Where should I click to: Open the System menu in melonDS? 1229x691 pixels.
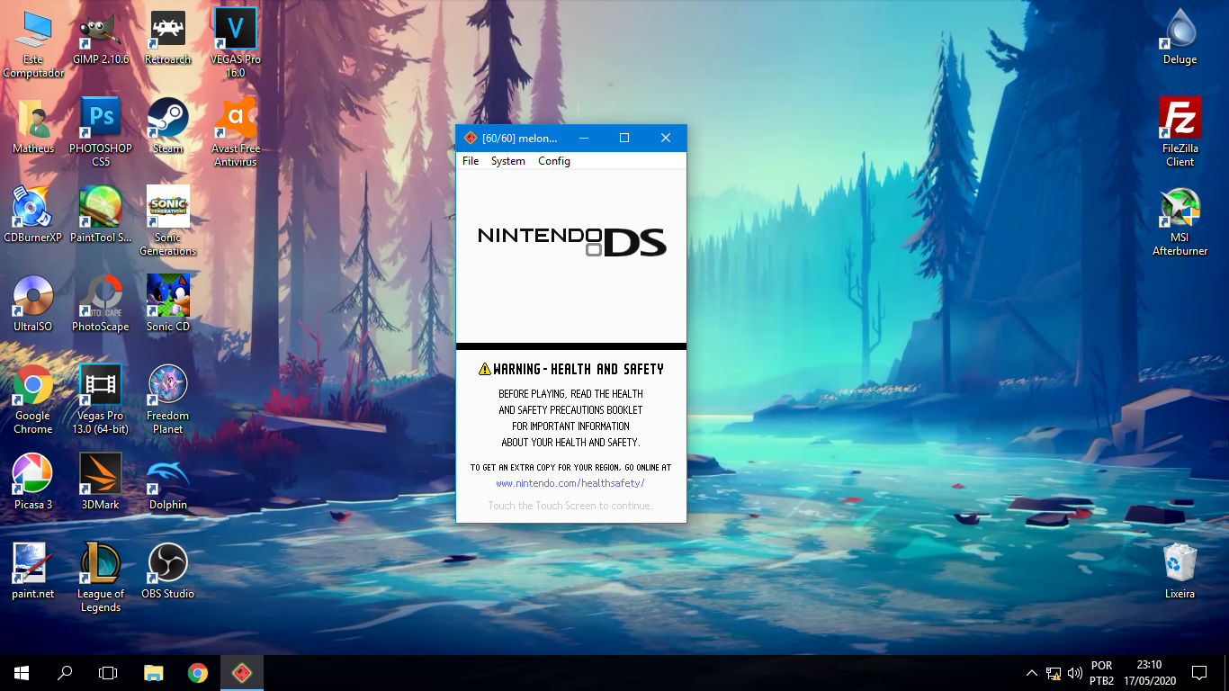click(507, 161)
